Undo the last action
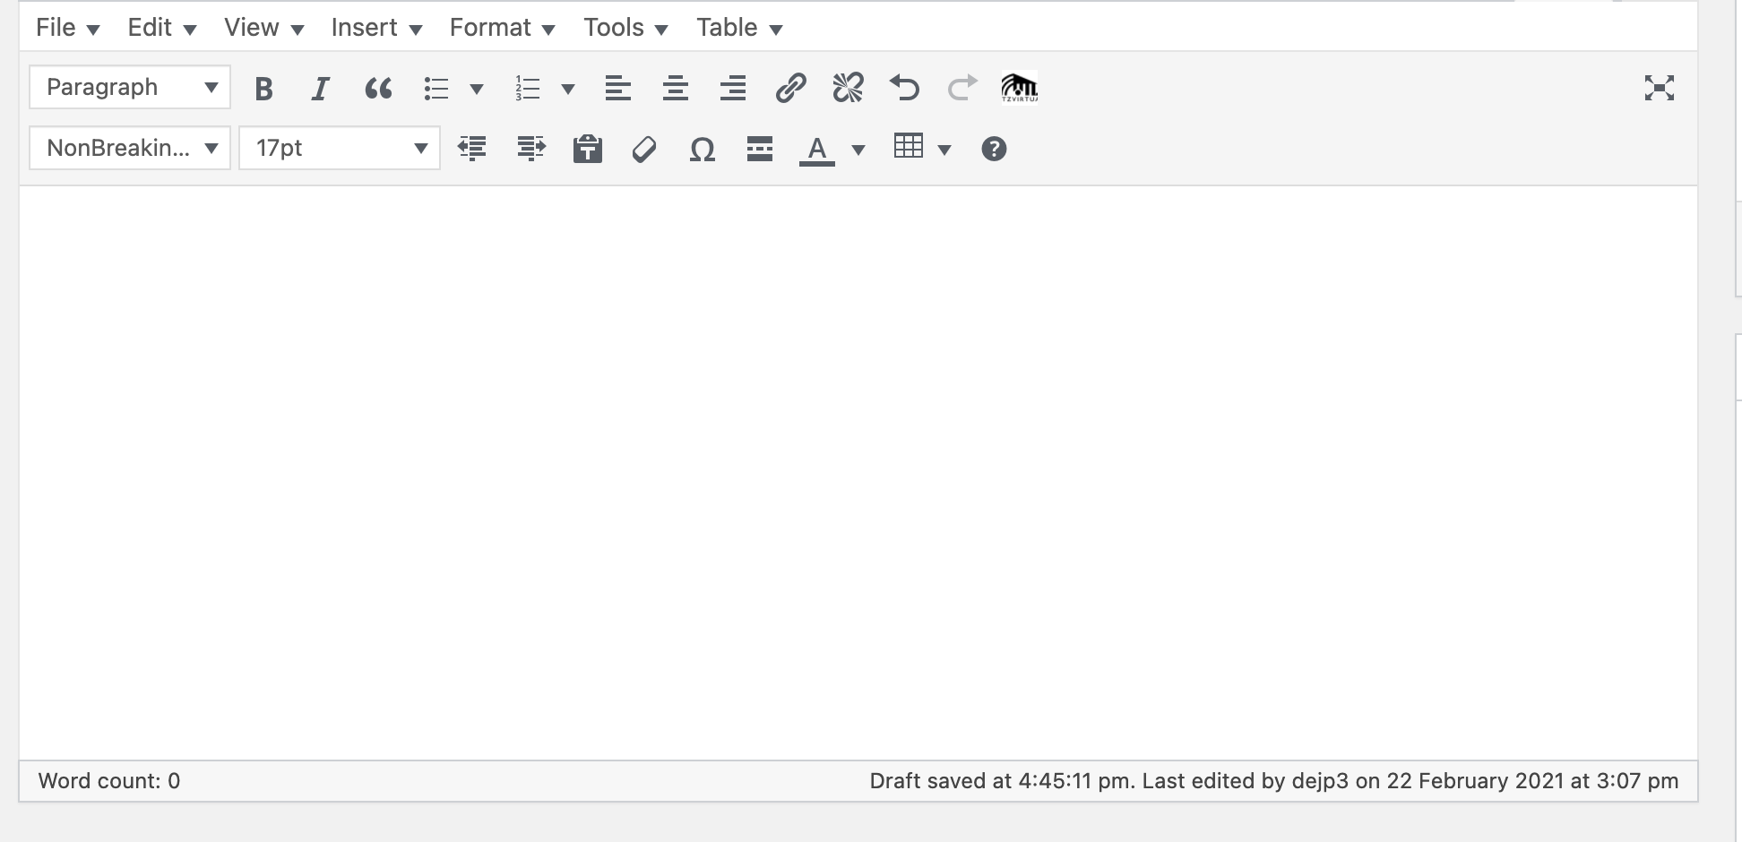The height and width of the screenshot is (842, 1742). (x=905, y=88)
